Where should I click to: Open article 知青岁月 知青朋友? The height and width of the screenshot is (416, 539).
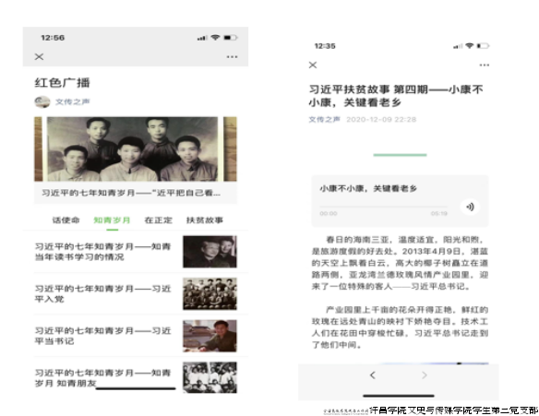(x=102, y=378)
